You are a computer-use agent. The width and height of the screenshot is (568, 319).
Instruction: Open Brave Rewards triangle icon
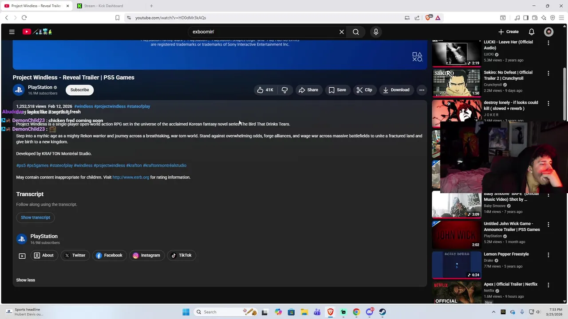click(x=438, y=18)
